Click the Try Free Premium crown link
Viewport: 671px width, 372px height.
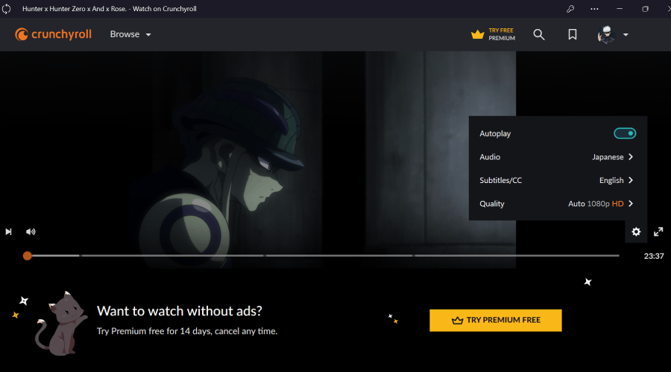(493, 34)
